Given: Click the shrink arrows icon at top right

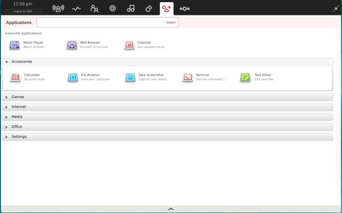Looking at the screenshot, I should point(336,9).
